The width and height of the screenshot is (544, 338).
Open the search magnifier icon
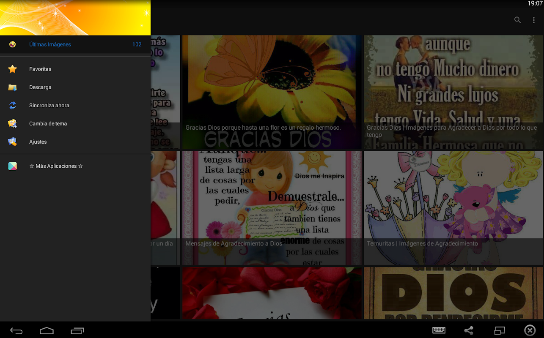click(x=517, y=20)
